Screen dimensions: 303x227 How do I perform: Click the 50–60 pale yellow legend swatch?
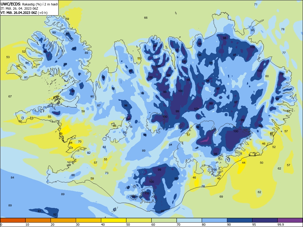[x=139, y=220]
